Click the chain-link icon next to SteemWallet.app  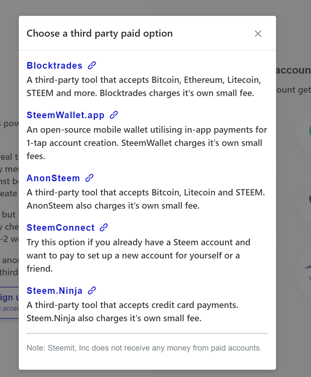114,115
